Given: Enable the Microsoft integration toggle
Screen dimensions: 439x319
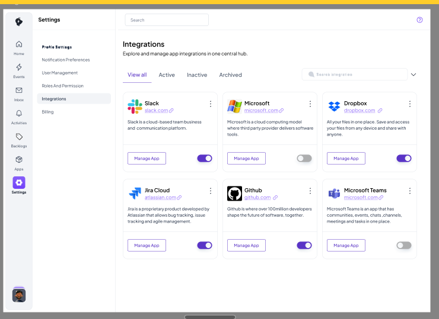Looking at the screenshot, I should point(304,159).
